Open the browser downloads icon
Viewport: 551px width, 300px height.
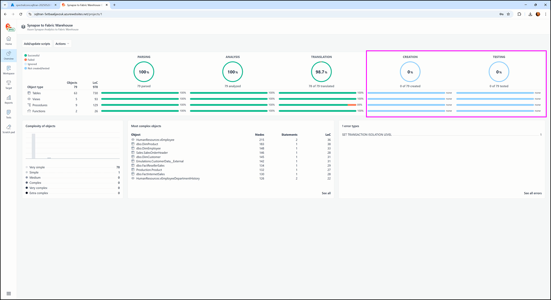tap(530, 14)
